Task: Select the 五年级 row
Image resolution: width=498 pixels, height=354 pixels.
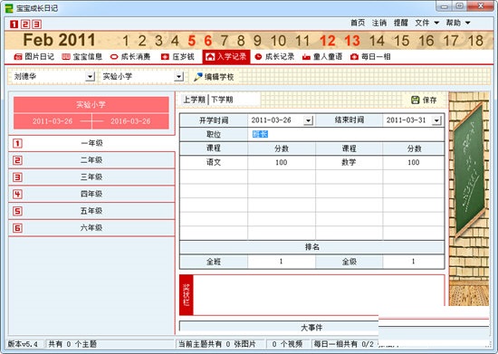Action: (x=91, y=211)
